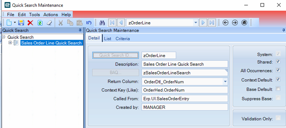Click the Created by field MANAGER
This screenshot has height=128, width=286.
[x=185, y=107]
